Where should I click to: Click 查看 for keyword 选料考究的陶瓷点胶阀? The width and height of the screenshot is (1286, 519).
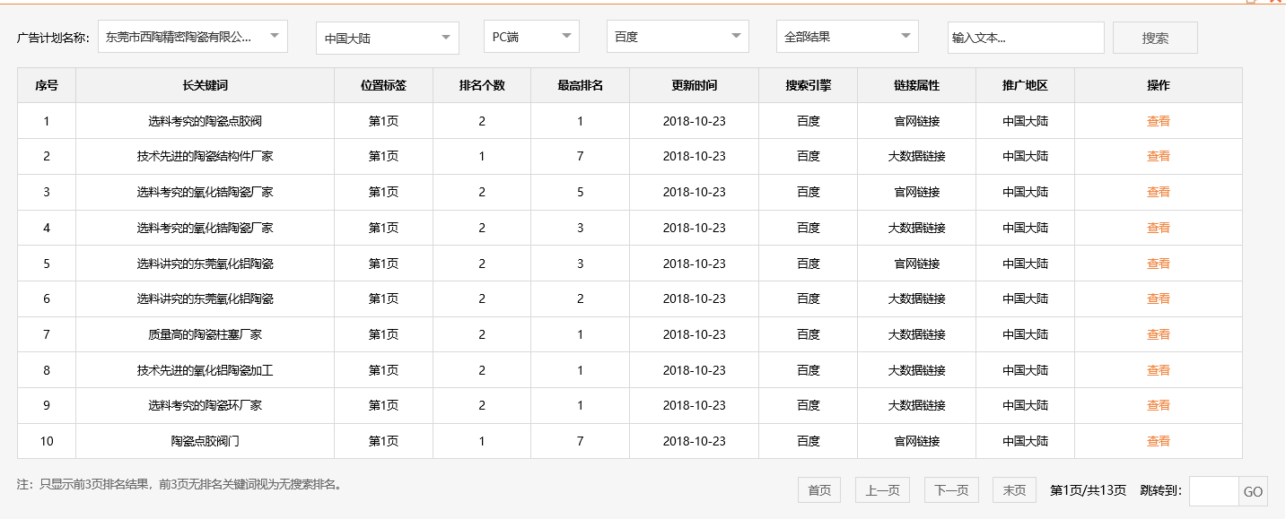pos(1158,120)
